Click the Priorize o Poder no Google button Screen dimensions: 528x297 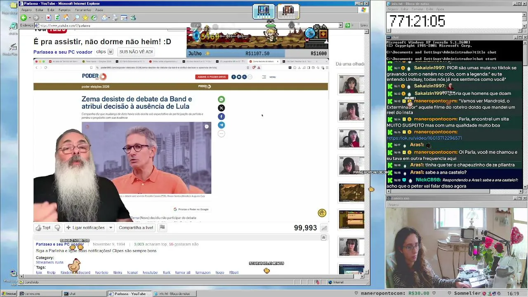point(191,210)
